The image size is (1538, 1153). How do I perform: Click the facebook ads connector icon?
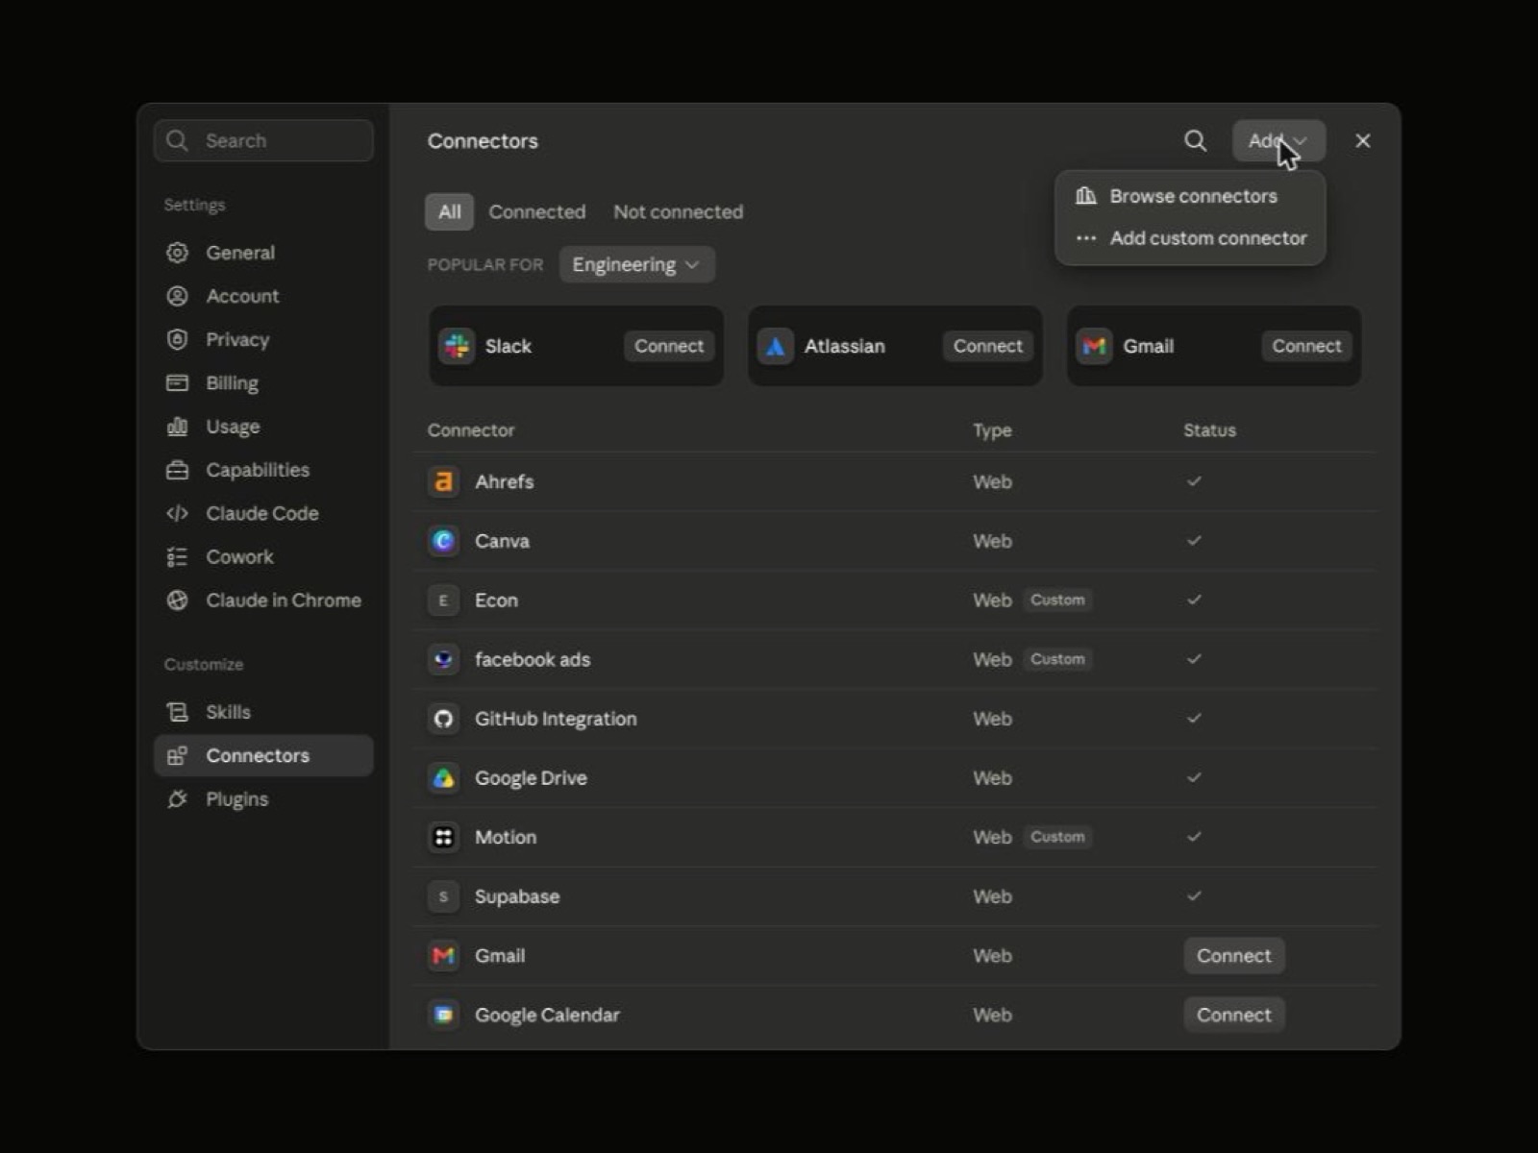tap(443, 659)
